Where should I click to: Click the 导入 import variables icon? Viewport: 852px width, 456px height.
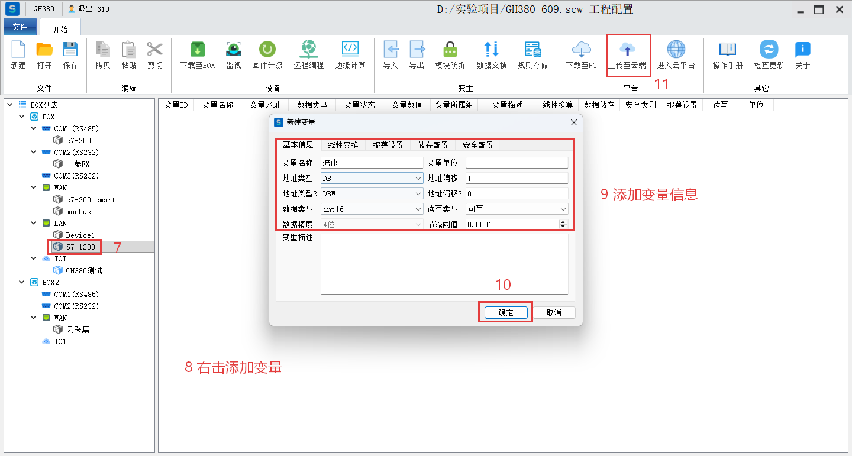[x=390, y=50]
